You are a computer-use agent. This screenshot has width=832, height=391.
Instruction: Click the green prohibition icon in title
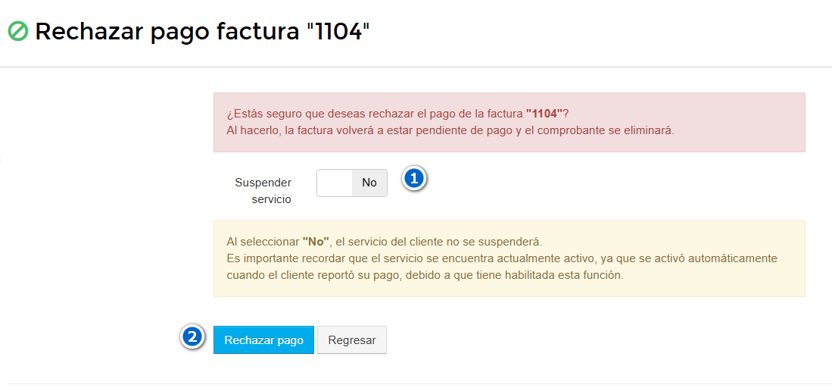tap(17, 31)
